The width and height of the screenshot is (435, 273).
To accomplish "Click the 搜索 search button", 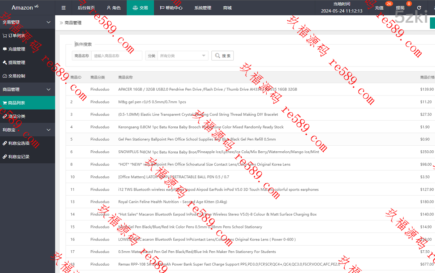I will pyautogui.click(x=223, y=56).
